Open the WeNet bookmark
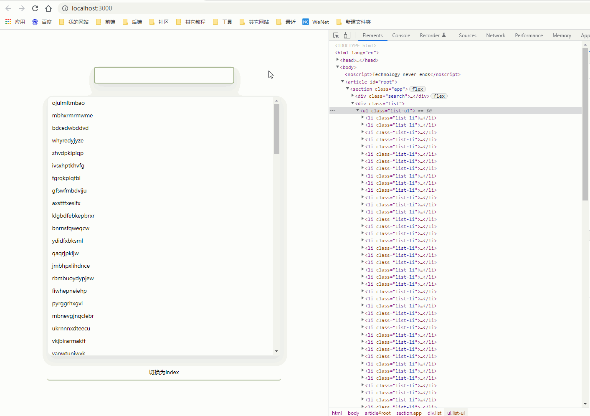Viewport: 590px width, 416px height. pos(316,22)
